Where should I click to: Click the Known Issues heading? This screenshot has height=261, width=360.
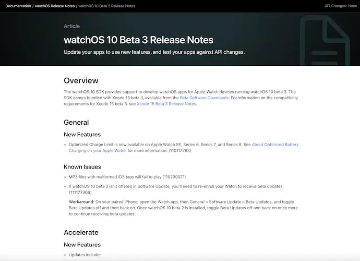[x=82, y=167]
